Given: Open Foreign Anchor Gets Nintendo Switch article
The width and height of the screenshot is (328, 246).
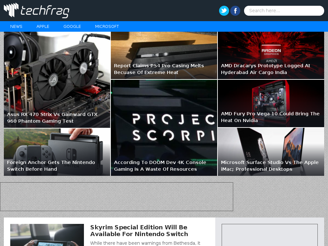Looking at the screenshot, I should tap(51, 166).
